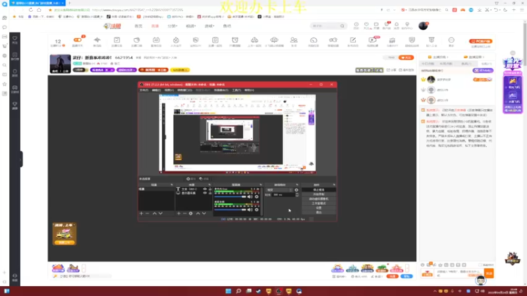This screenshot has width=527, height=296.
Task: Click the two-people icon in Douyu toolbar
Action: tap(294, 40)
